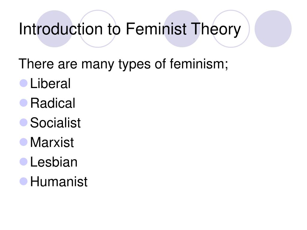Viewport: 307px width, 230px height.
Task: Click the Socialist bullet point marker
Action: (x=23, y=122)
